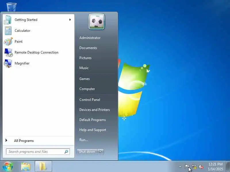Click the Action Center flag icon
This screenshot has height=172, width=230.
click(x=187, y=167)
